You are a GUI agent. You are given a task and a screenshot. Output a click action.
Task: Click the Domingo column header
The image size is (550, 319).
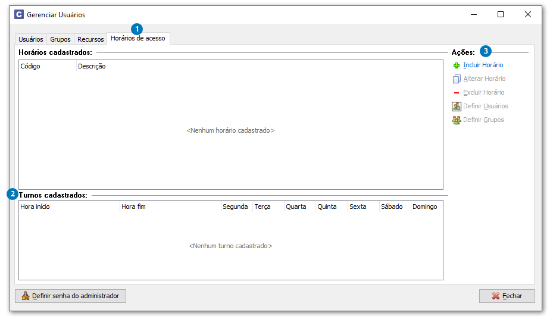coord(427,207)
